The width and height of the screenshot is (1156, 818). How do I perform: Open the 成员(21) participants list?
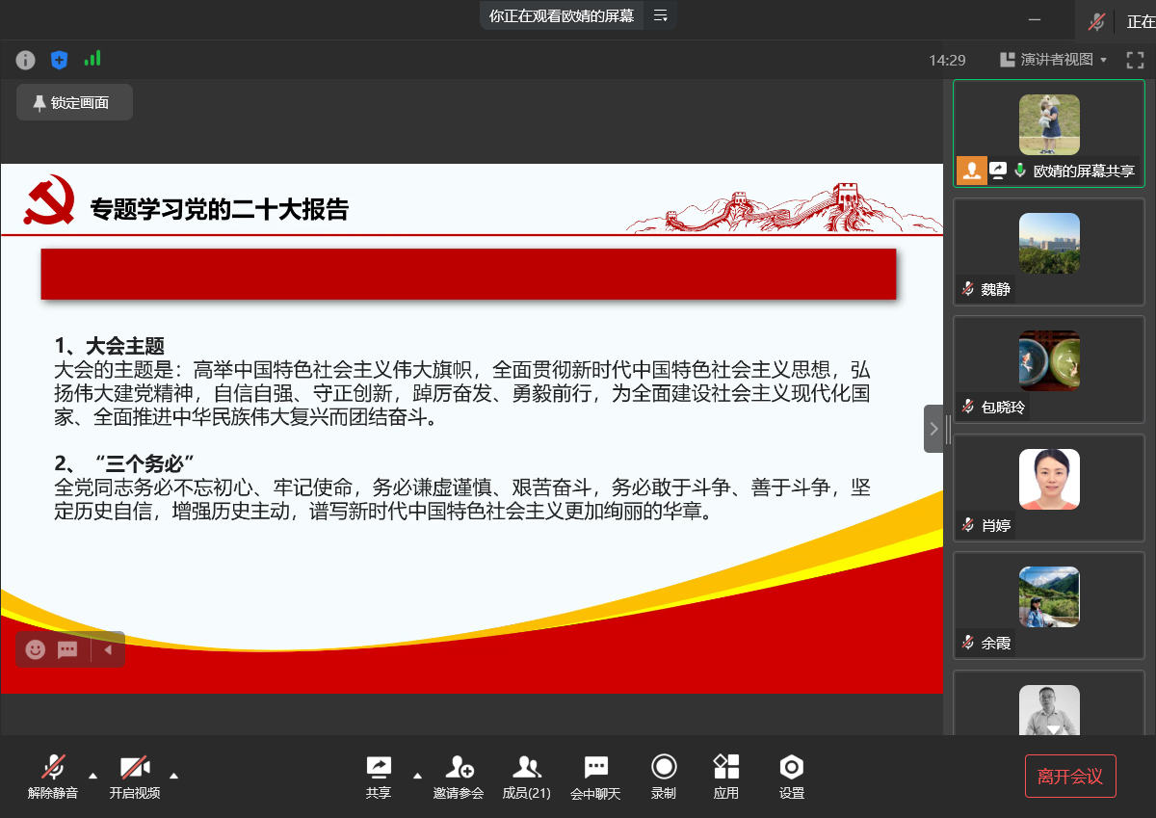pyautogui.click(x=526, y=776)
